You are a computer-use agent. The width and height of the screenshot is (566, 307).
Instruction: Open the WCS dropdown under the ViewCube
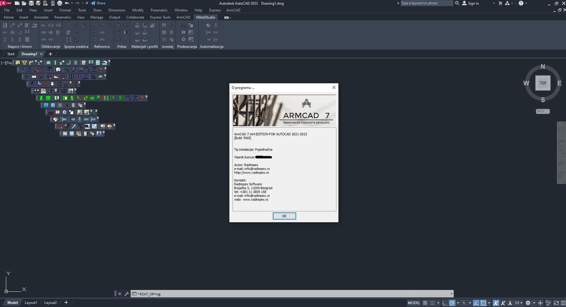[543, 111]
